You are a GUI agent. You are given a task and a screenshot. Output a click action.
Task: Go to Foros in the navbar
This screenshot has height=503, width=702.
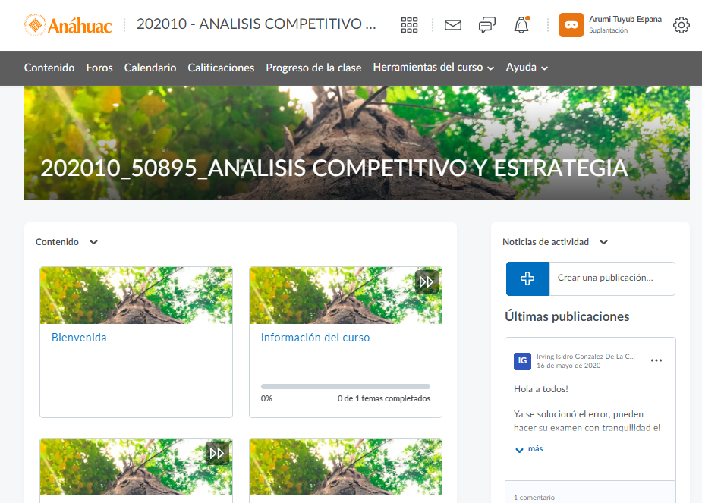tap(99, 68)
